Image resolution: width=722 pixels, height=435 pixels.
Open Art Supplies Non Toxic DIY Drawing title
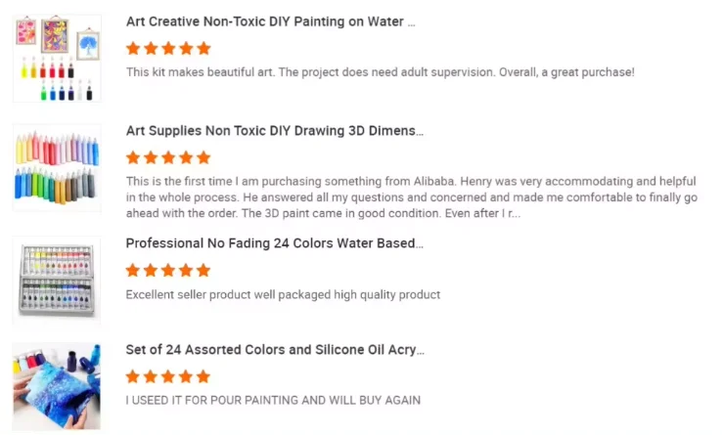coord(275,131)
